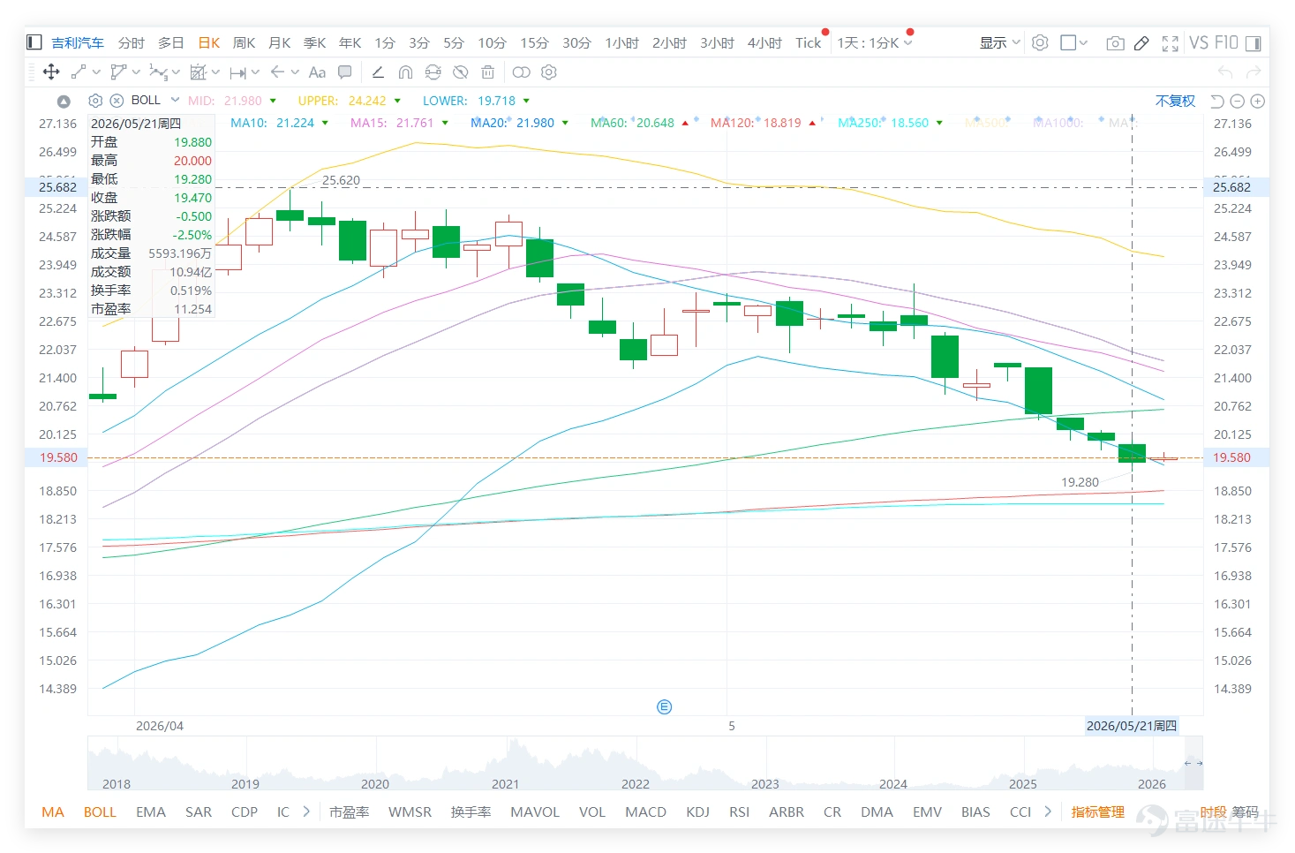The image size is (1295, 853).
Task: Click the sync drawings icon
Action: [x=433, y=72]
